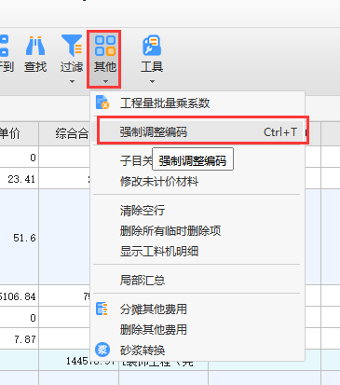Select 局部汇总 menu entry
The height and width of the screenshot is (385, 340).
pos(197,280)
